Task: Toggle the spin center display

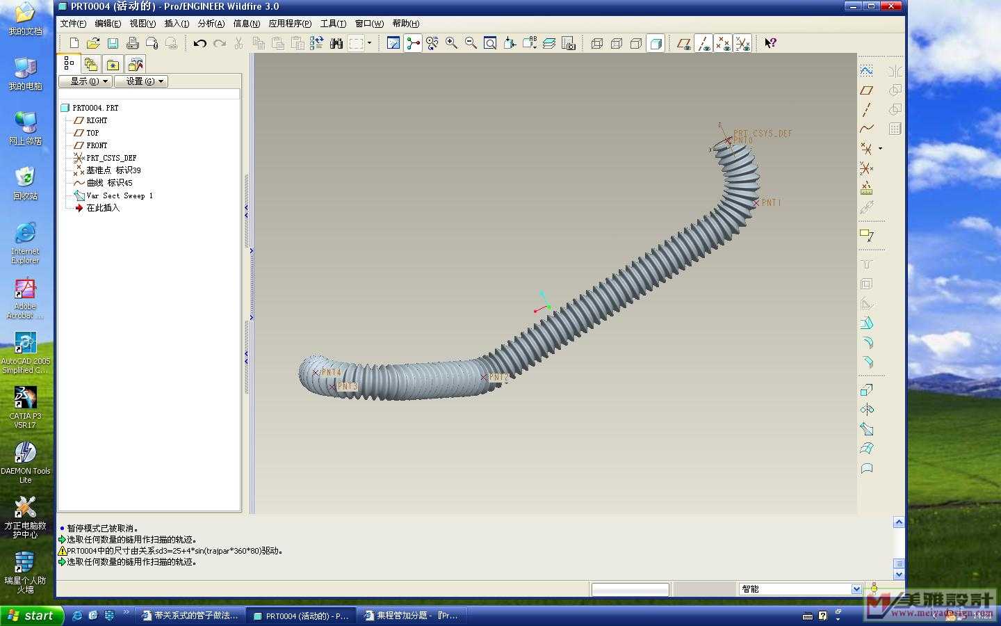Action: 413,43
